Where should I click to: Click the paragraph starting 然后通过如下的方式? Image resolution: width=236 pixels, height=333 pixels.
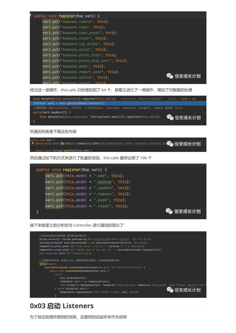click(x=91, y=158)
